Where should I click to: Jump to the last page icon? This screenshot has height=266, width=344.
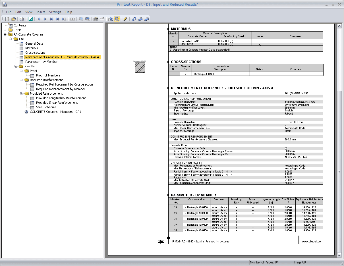click(x=58, y=19)
